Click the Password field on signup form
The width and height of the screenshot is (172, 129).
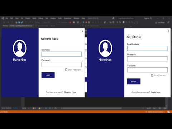click(x=147, y=70)
